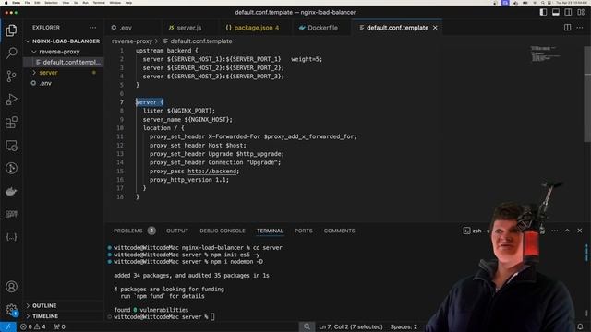
Task: Open the DEBUG CONSOLE tab
Action: coord(223,231)
